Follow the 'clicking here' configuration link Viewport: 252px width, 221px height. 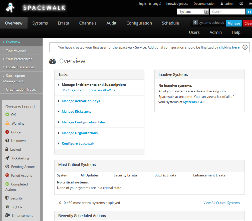(x=229, y=47)
